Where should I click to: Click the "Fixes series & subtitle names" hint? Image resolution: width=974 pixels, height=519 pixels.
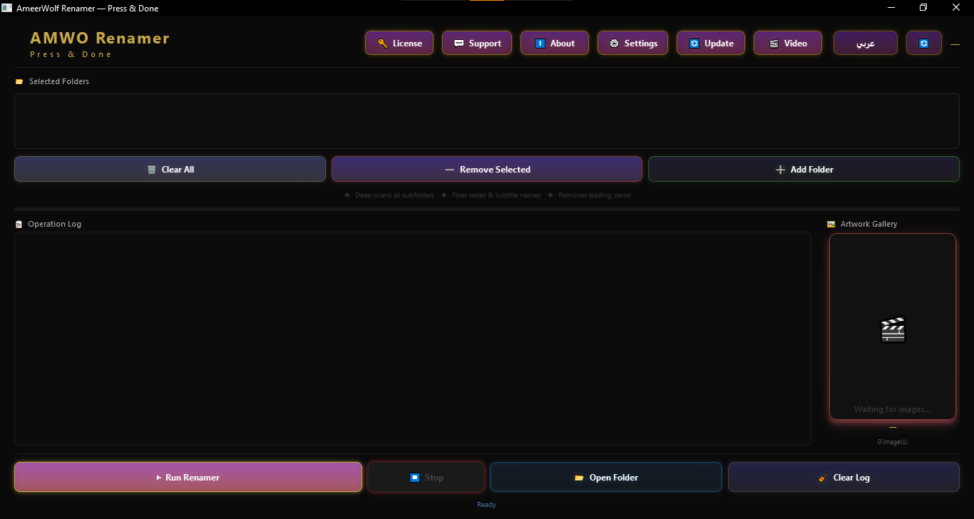click(496, 195)
